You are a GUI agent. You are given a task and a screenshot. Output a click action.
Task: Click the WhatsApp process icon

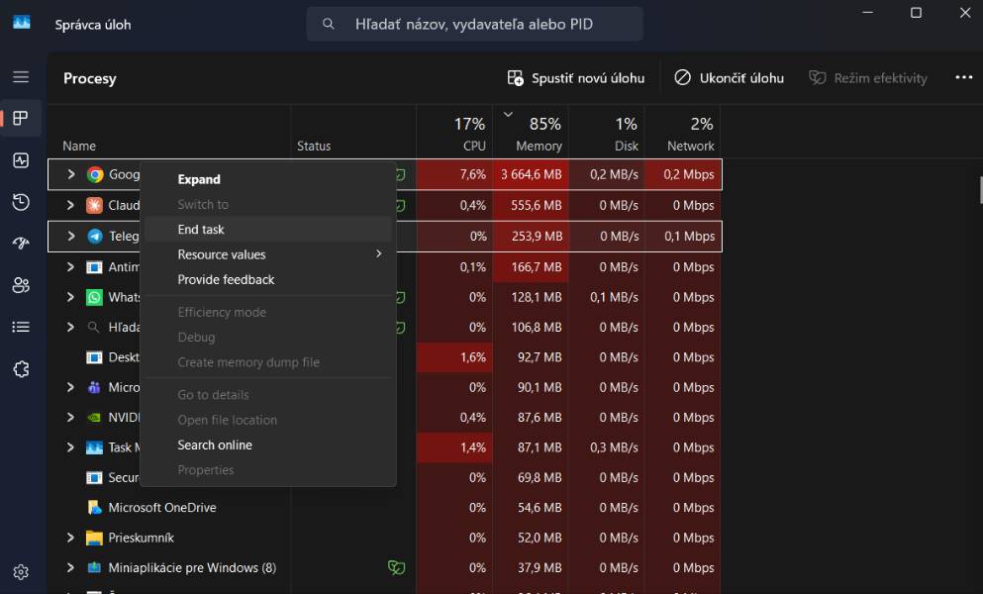click(x=94, y=297)
